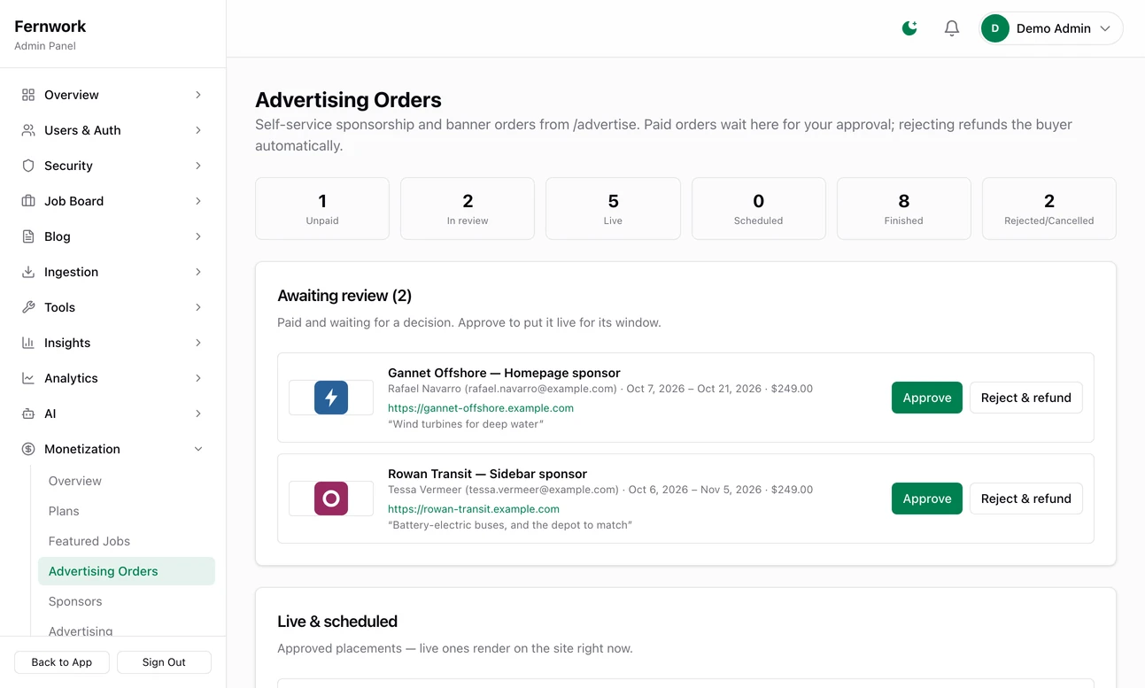Screen dimensions: 1145x688
Task: Click the Rejected/Cancelled count card
Action: pos(1049,208)
